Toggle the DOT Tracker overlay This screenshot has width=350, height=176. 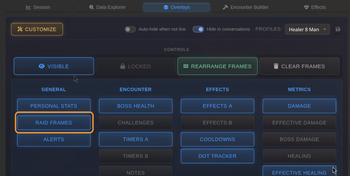pos(217,156)
